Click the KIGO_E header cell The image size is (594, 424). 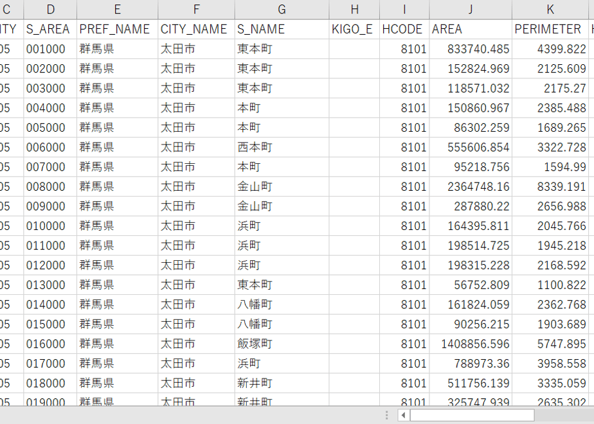(x=355, y=29)
